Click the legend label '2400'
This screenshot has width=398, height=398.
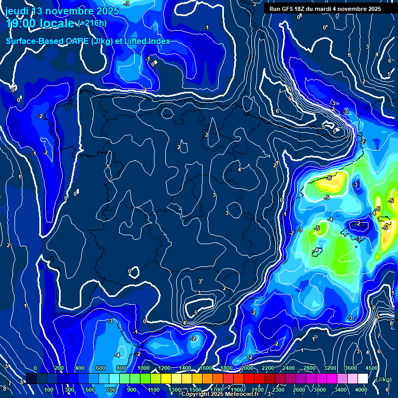289,368
